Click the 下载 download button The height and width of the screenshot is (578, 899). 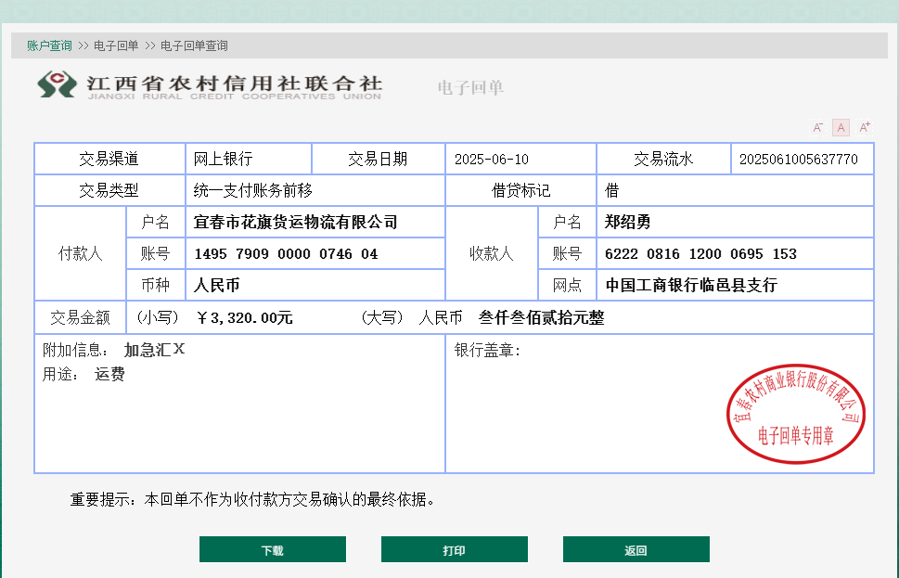point(273,550)
